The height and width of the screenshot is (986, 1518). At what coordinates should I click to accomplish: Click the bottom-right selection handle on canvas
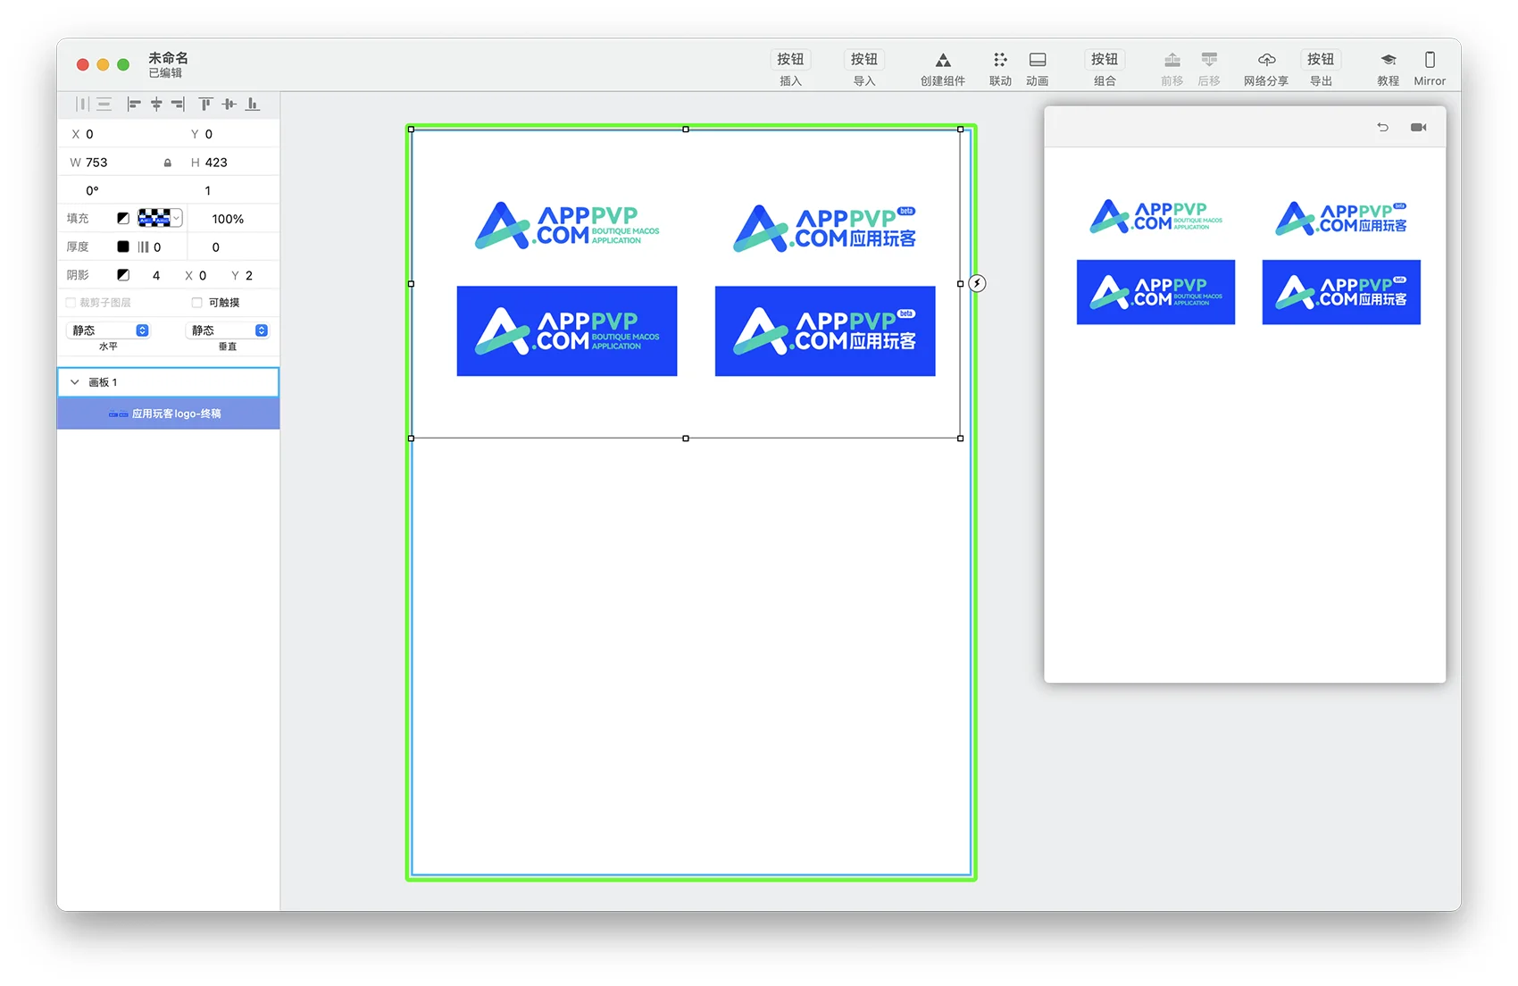click(x=961, y=439)
